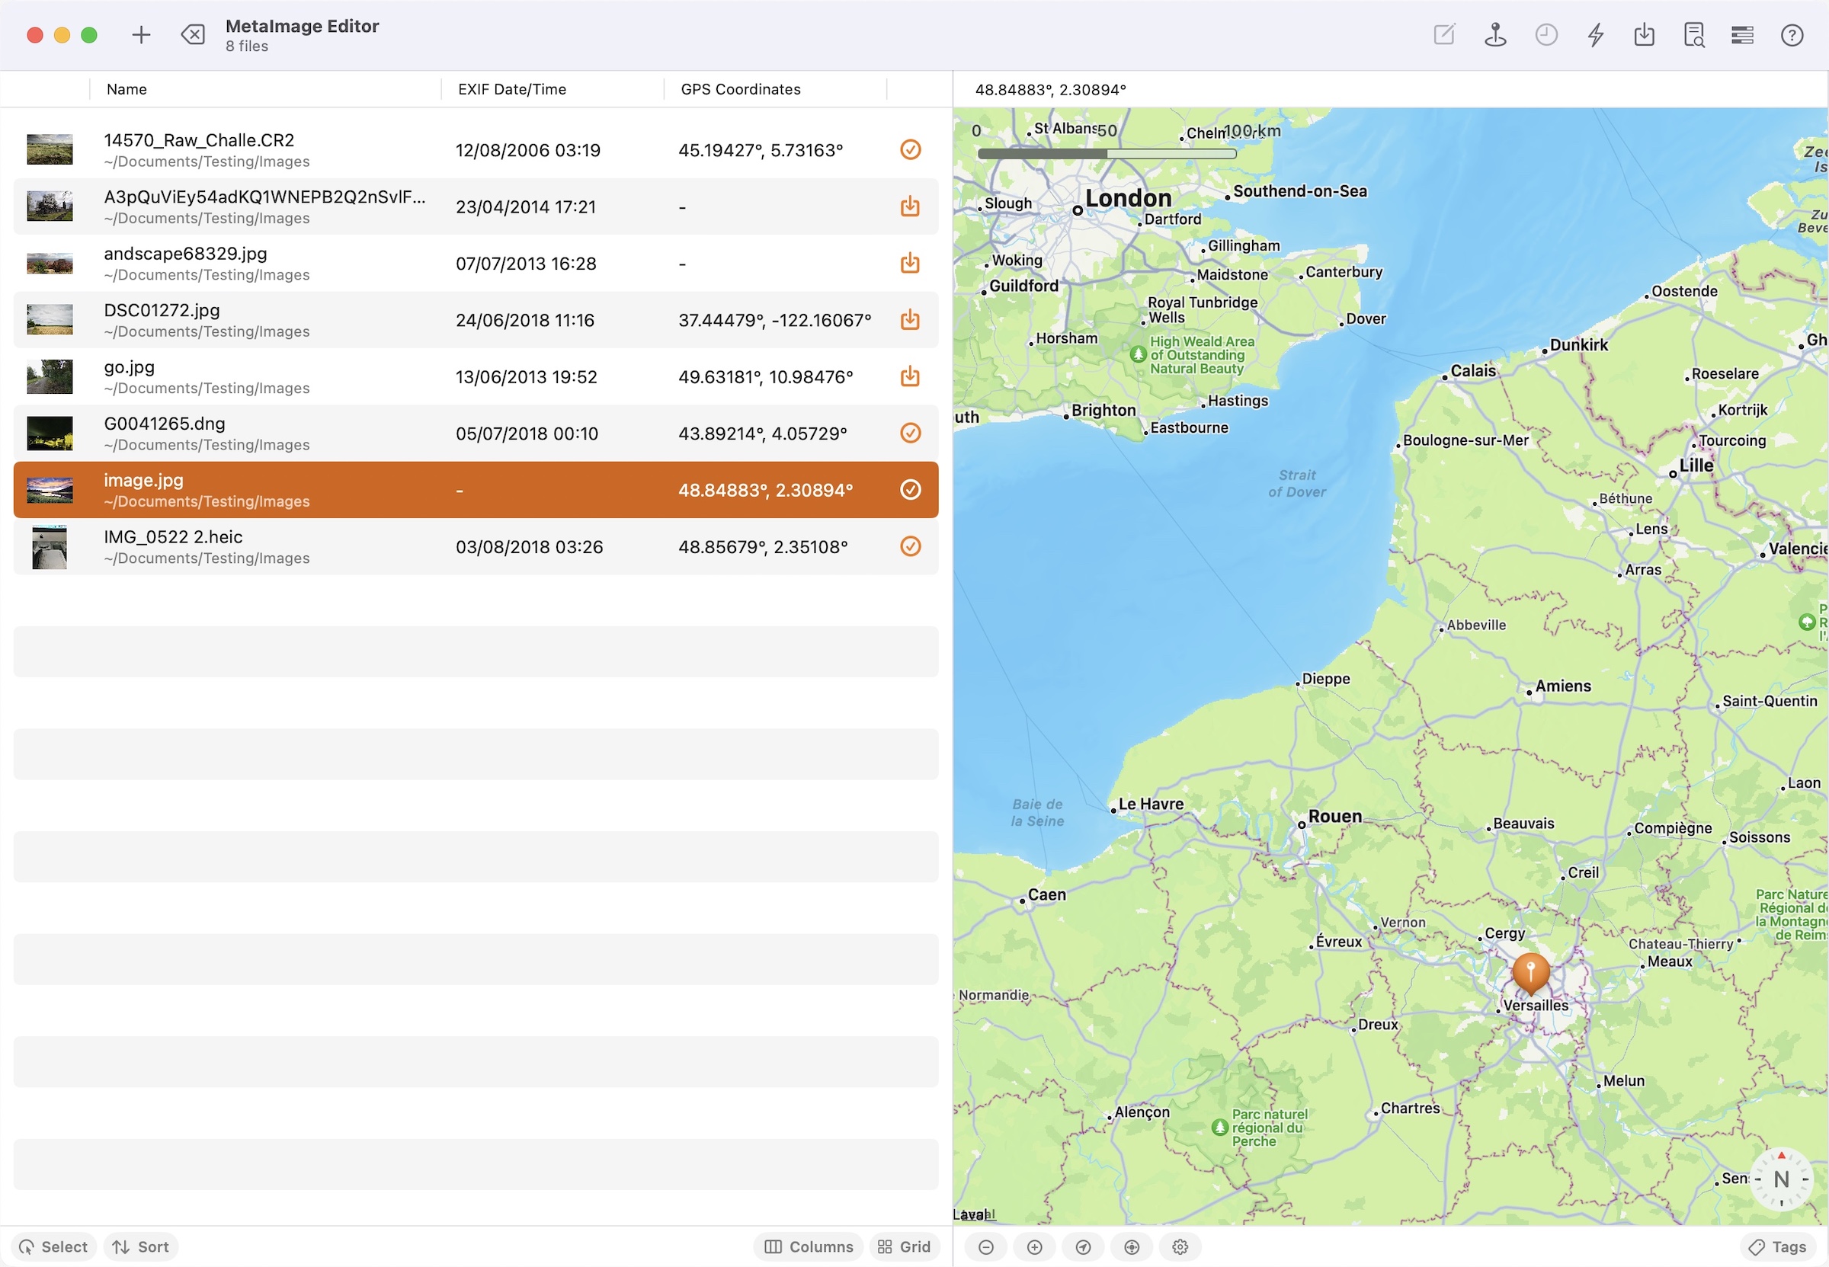Switch to Grid view
Screen dimensions: 1829x1267
903,1246
